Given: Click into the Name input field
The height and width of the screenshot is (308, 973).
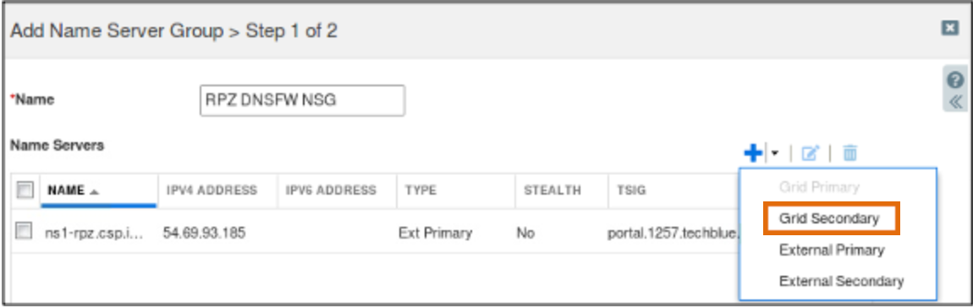Looking at the screenshot, I should (302, 100).
